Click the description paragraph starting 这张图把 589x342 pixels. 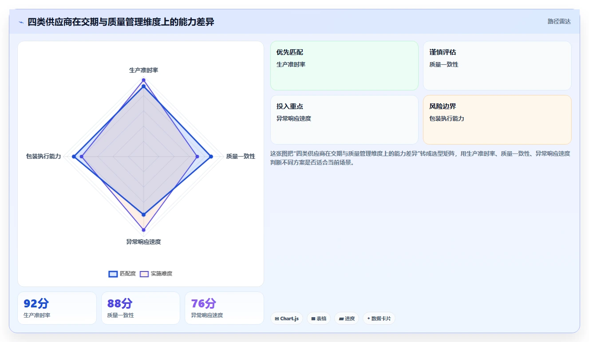(420, 158)
